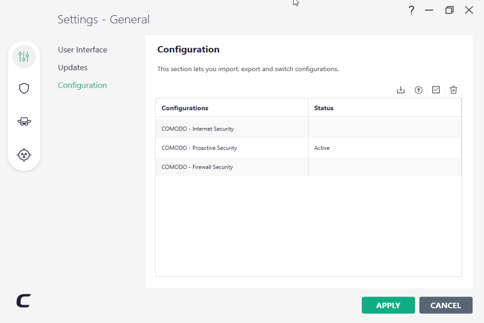Select the COMODO - Internet Security row
Image resolution: width=484 pixels, height=323 pixels.
(198, 129)
